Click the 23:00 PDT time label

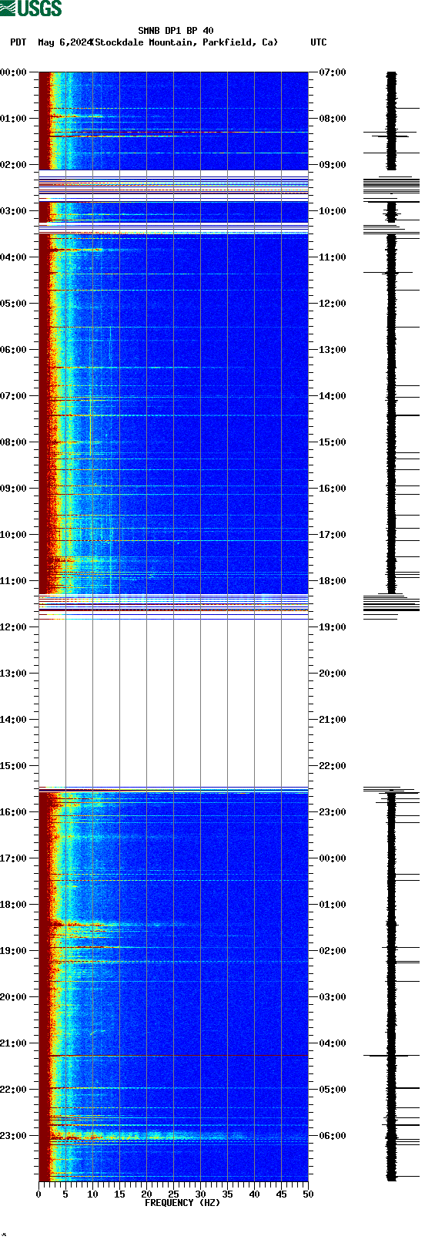click(14, 1136)
